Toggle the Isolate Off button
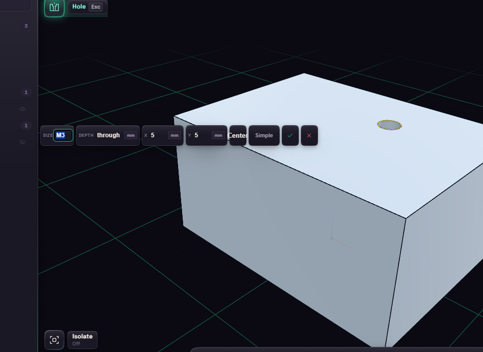The width and height of the screenshot is (483, 352). click(x=82, y=340)
